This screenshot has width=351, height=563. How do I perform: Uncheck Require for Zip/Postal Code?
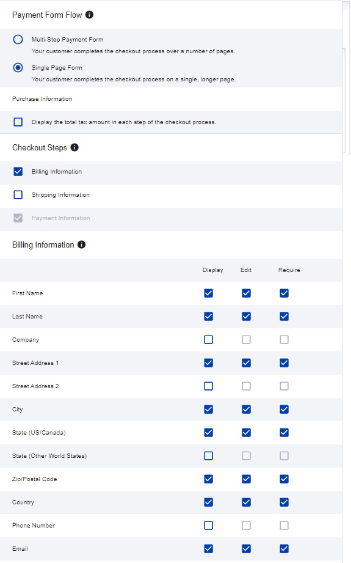pos(284,479)
